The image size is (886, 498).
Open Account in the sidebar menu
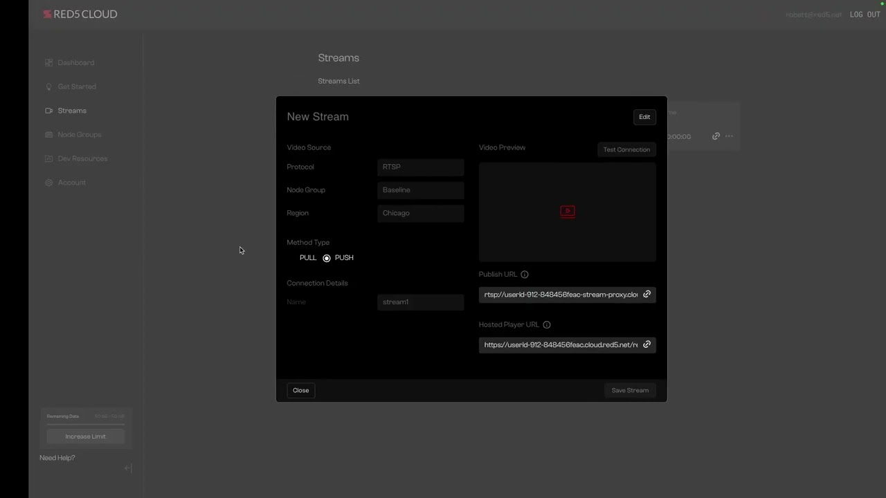72,183
